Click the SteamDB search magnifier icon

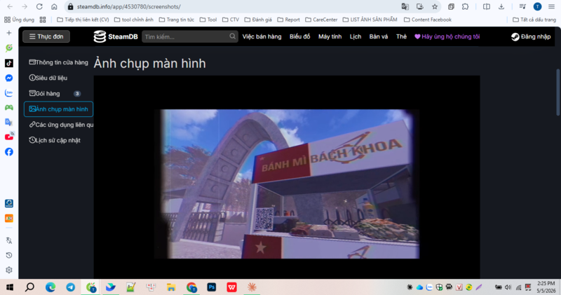click(233, 36)
